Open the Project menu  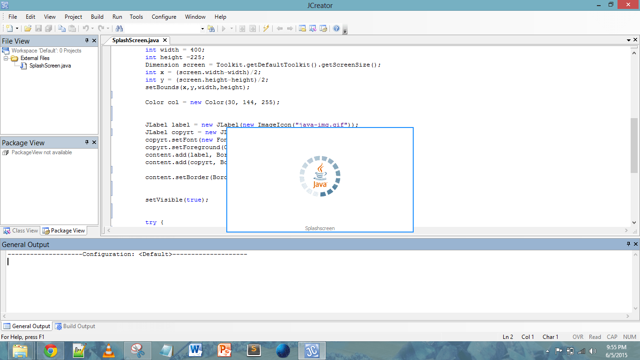[73, 16]
